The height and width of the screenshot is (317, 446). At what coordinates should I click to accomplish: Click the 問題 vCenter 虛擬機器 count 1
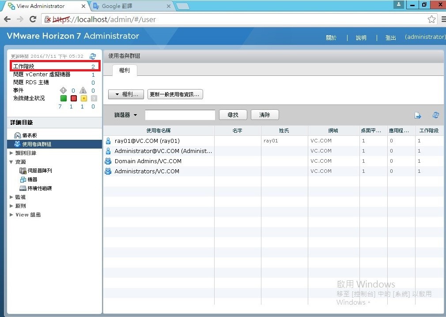coord(93,75)
